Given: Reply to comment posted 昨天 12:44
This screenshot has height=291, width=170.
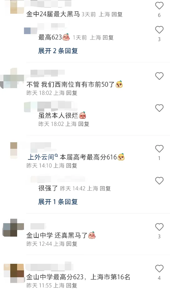Looking at the screenshot, I should click(72, 244).
